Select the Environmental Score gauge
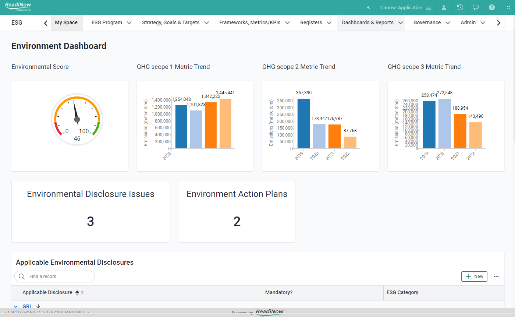Screen dimensions: 515x317 [x=77, y=119]
